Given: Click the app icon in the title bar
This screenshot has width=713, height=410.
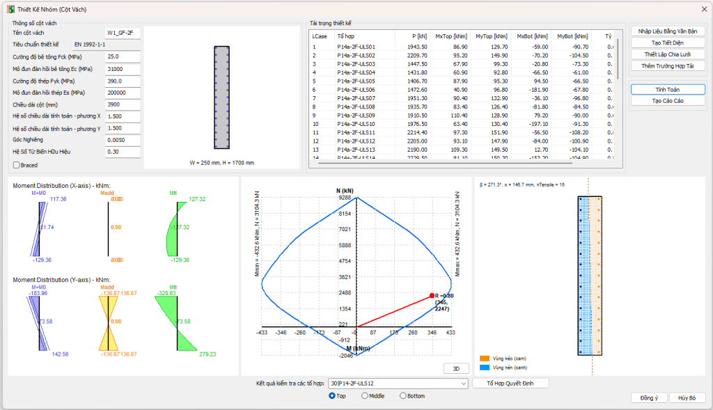Looking at the screenshot, I should click(x=9, y=8).
